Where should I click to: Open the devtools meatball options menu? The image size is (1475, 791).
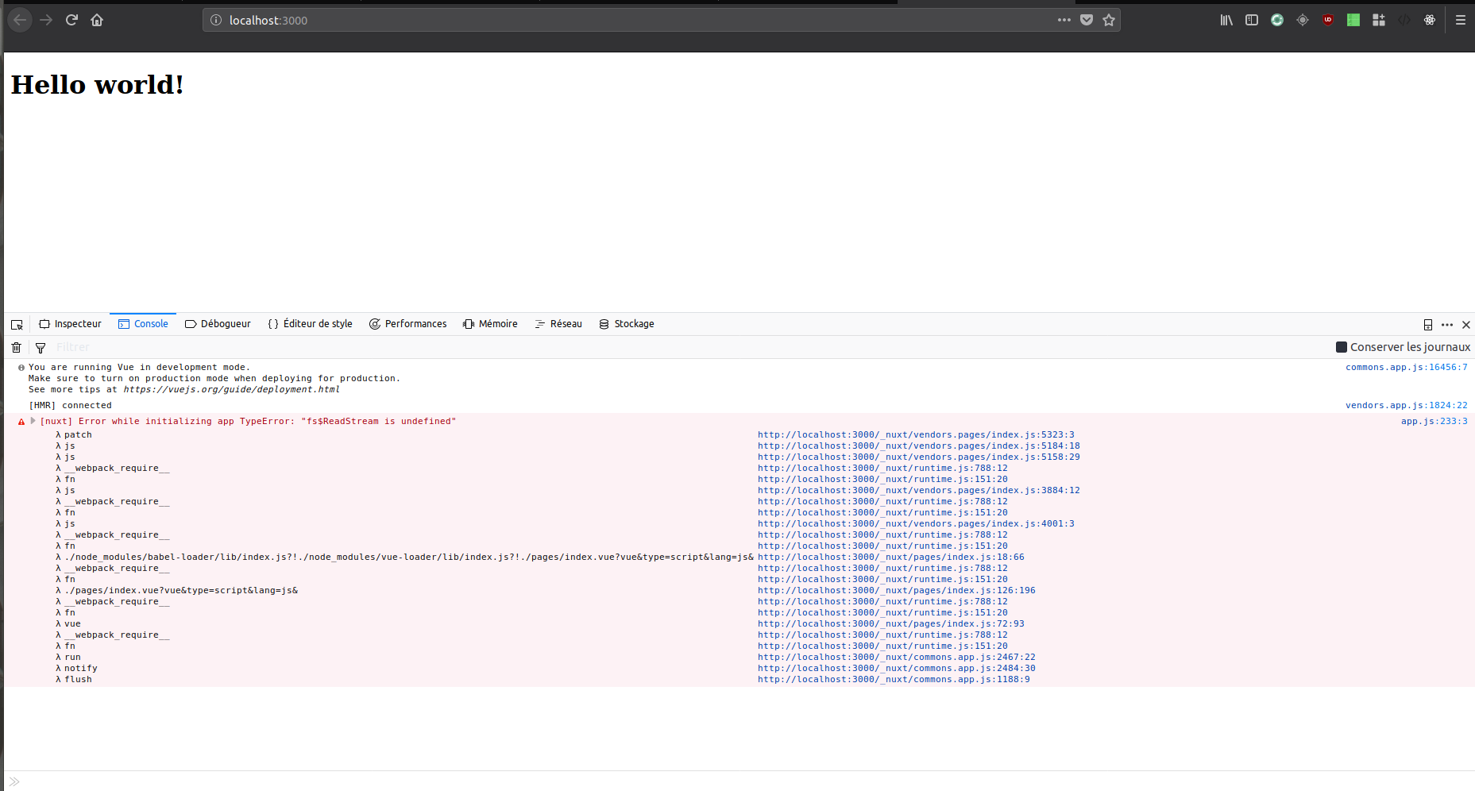(1447, 324)
